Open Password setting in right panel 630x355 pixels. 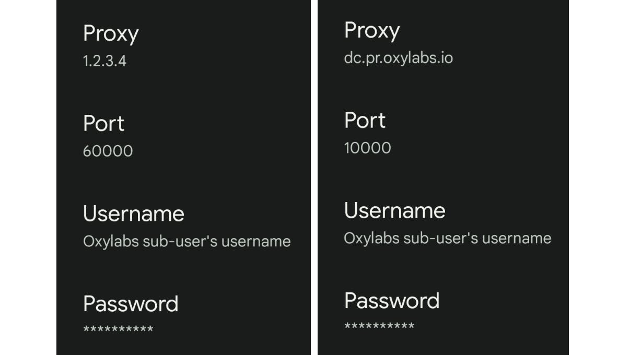[392, 301]
